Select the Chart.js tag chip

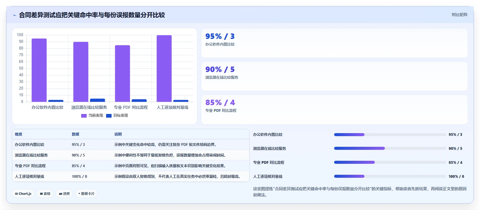coord(23,194)
